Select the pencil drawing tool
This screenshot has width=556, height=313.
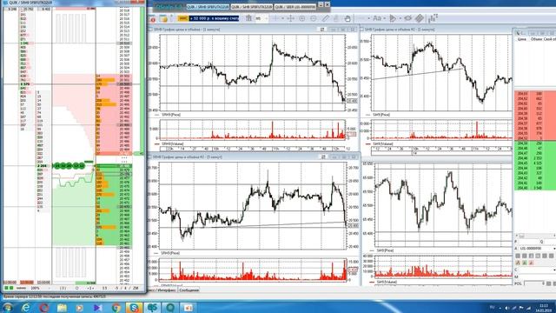tap(325, 18)
